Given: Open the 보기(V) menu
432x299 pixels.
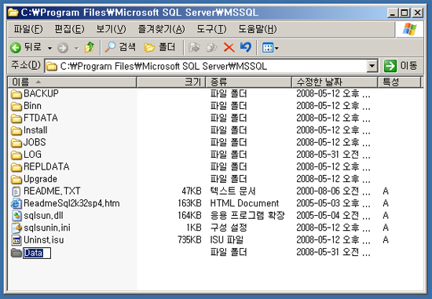Looking at the screenshot, I should click(111, 29).
